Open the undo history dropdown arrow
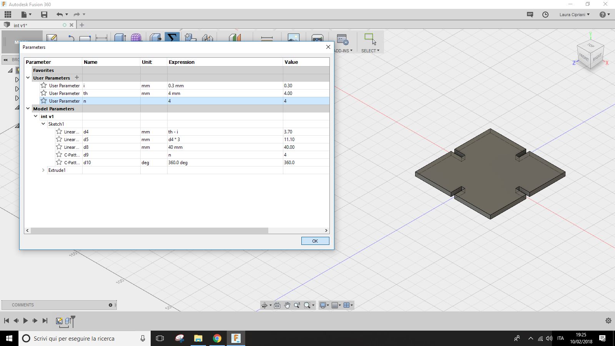The height and width of the screenshot is (346, 615). [67, 15]
